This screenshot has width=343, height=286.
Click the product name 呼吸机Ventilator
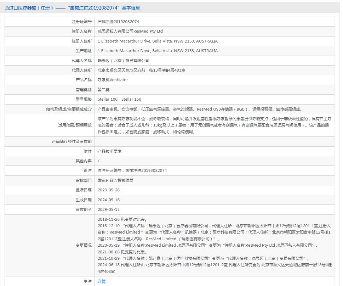pyautogui.click(x=113, y=80)
